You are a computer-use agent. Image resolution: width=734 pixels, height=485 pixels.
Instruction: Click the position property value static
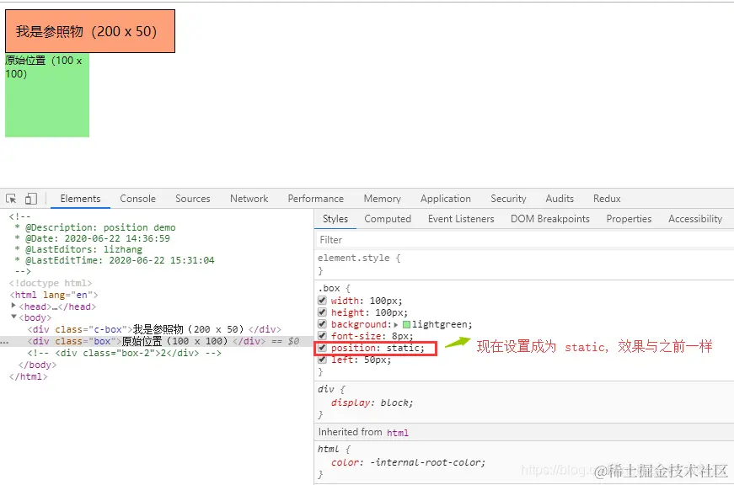[403, 348]
